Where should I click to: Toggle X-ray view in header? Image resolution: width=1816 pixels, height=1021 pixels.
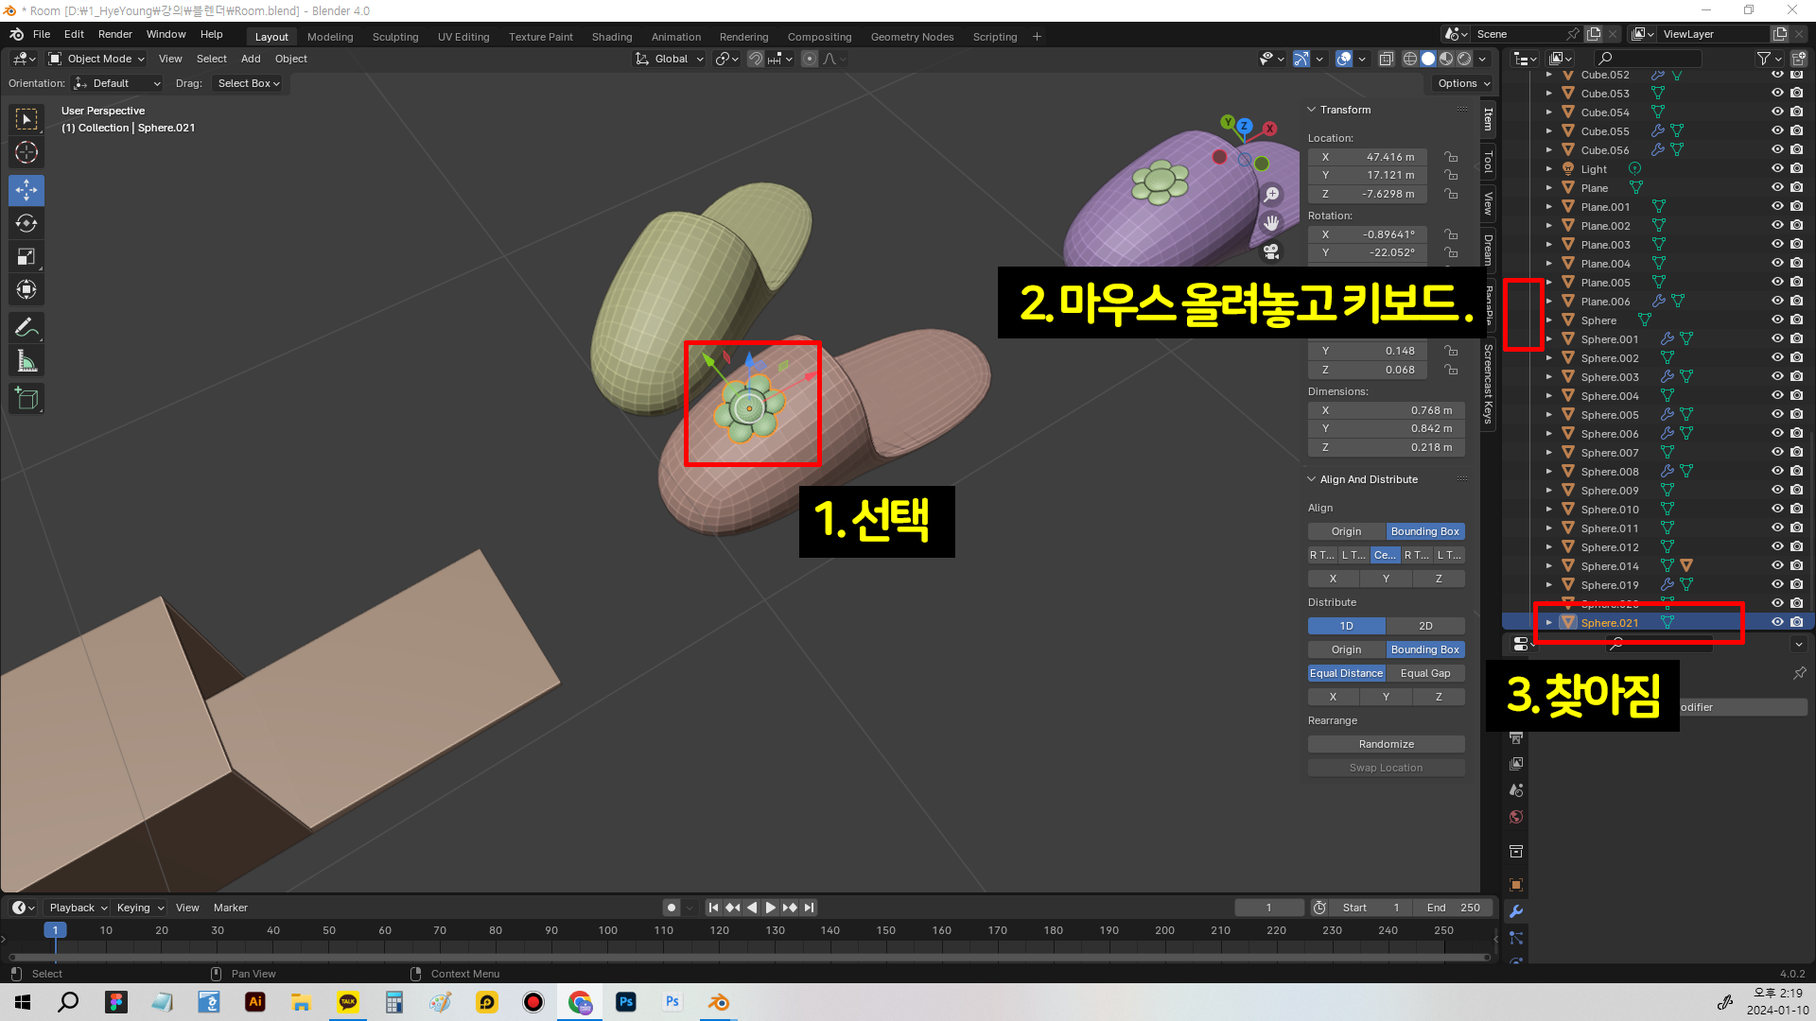point(1387,59)
